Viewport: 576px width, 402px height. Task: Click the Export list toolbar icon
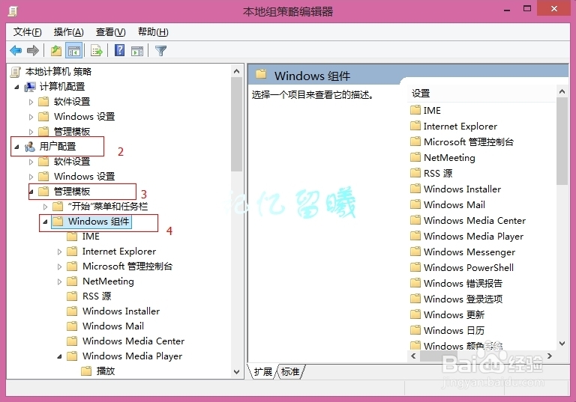[x=97, y=51]
